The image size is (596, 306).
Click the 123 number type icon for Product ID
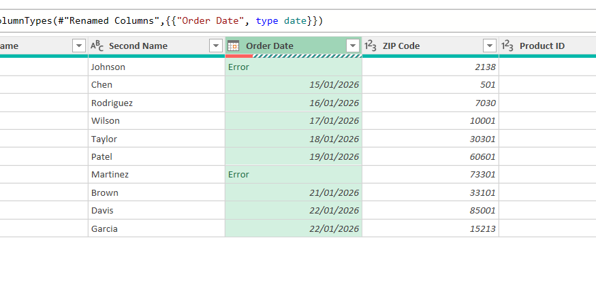(507, 46)
